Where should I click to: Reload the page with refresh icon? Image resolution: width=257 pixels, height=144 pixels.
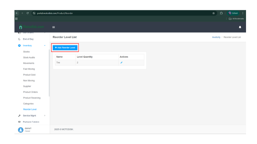[x=28, y=13]
